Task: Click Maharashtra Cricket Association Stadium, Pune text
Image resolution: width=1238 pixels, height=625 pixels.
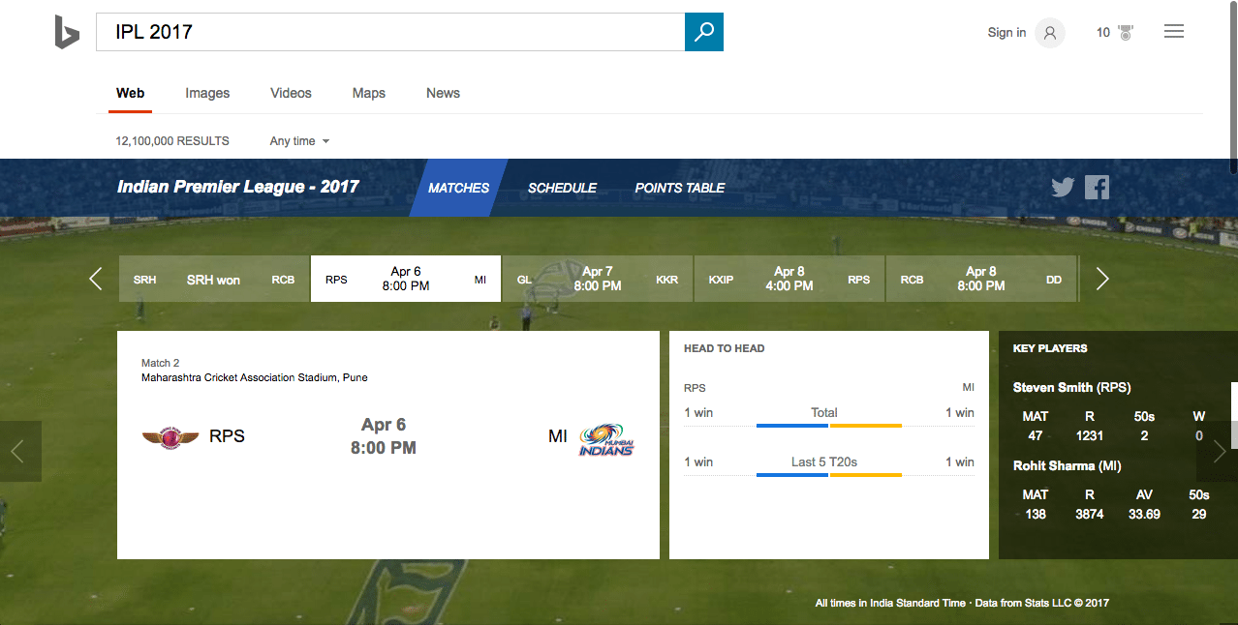Action: point(255,377)
